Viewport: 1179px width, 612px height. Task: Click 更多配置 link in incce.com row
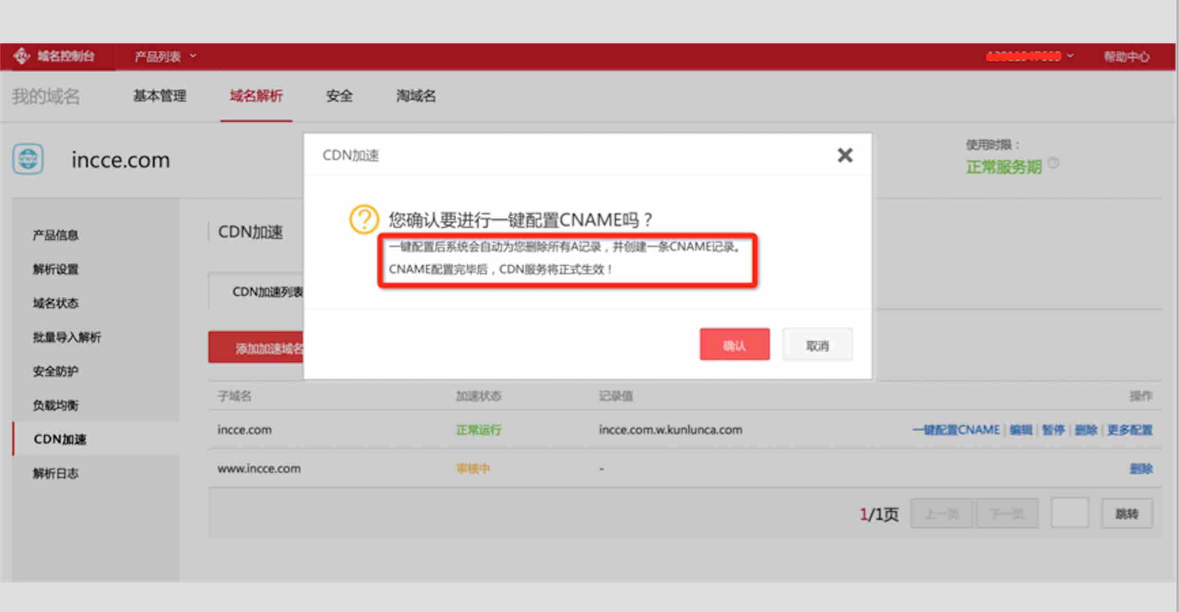1129,430
